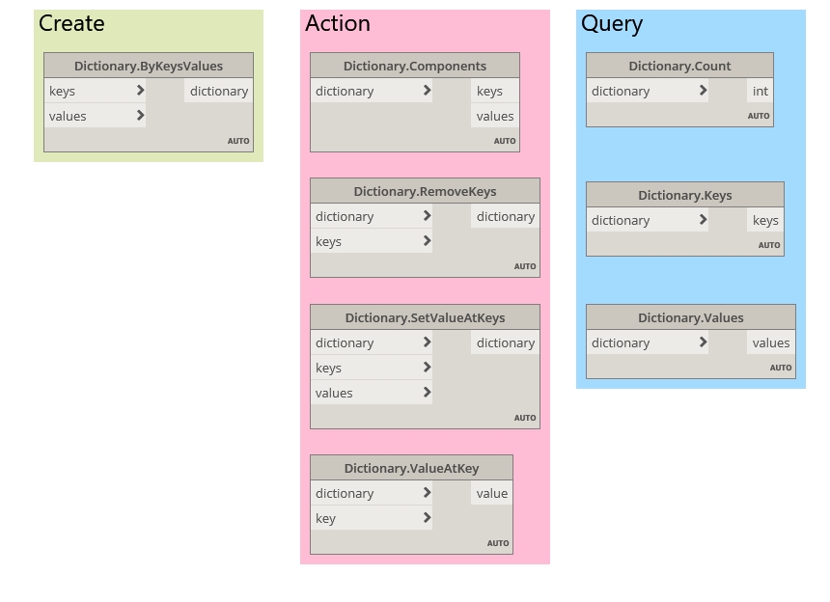Click the values output port on Dictionary.Components
This screenshot has width=830, height=602.
(495, 116)
